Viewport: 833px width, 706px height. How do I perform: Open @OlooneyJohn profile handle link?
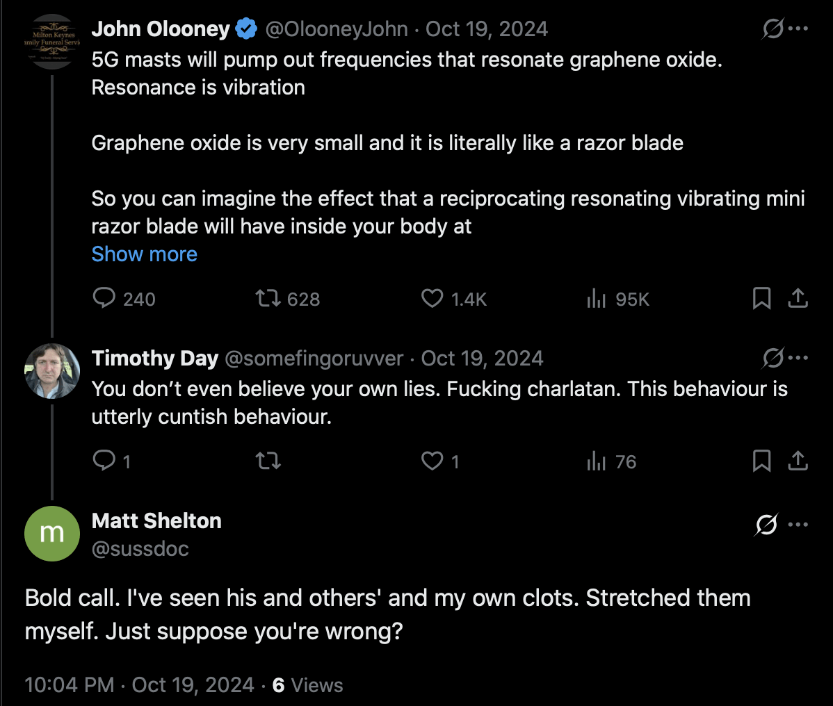pyautogui.click(x=337, y=29)
